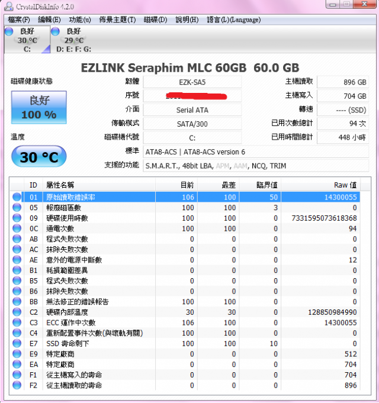Open the 功能(u) menu
Screen dimensions: 379x403
click(80, 20)
